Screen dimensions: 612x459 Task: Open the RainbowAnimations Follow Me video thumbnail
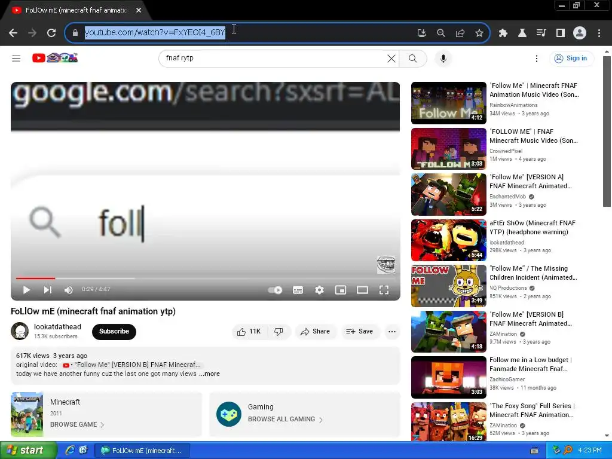coord(448,103)
